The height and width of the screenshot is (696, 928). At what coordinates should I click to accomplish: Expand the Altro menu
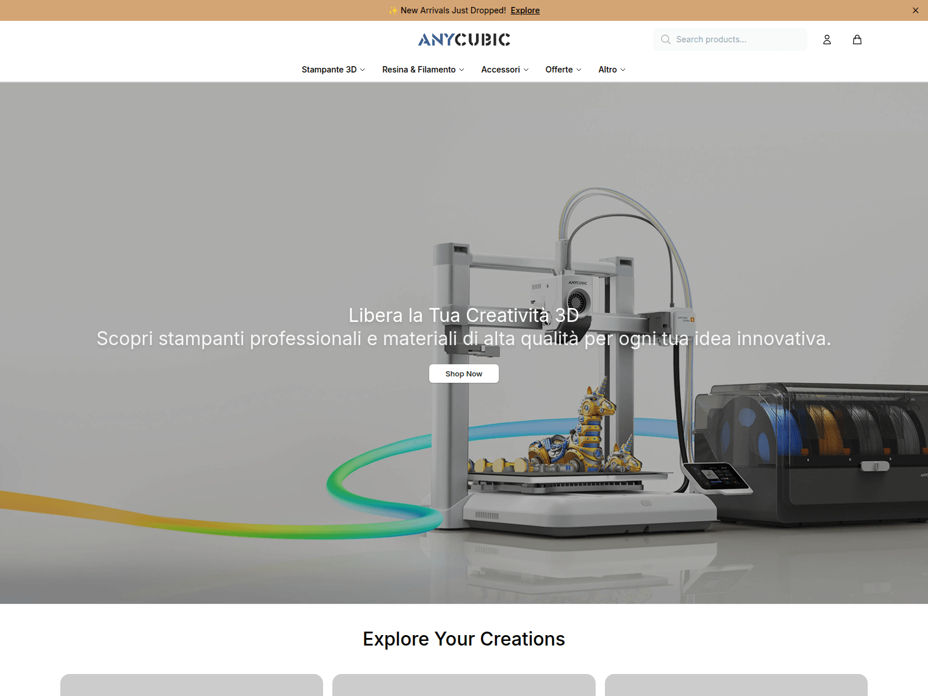[x=612, y=70]
